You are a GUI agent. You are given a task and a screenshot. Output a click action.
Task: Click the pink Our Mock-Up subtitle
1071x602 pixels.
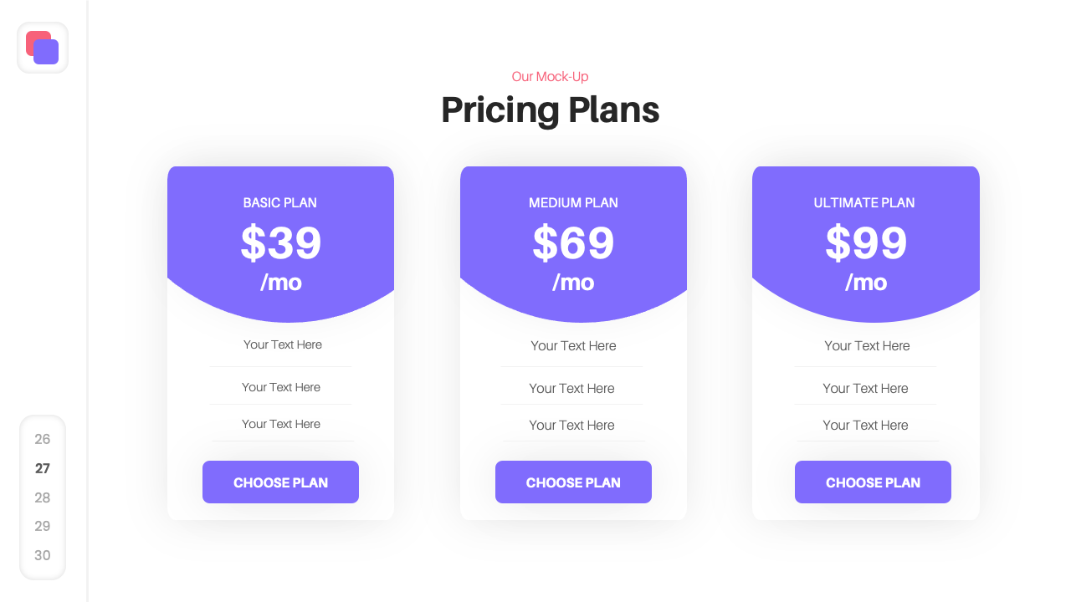click(x=550, y=76)
